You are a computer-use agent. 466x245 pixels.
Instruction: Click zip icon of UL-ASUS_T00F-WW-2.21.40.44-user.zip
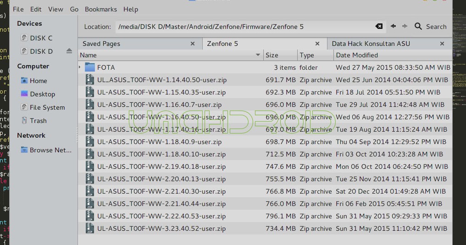pyautogui.click(x=90, y=204)
